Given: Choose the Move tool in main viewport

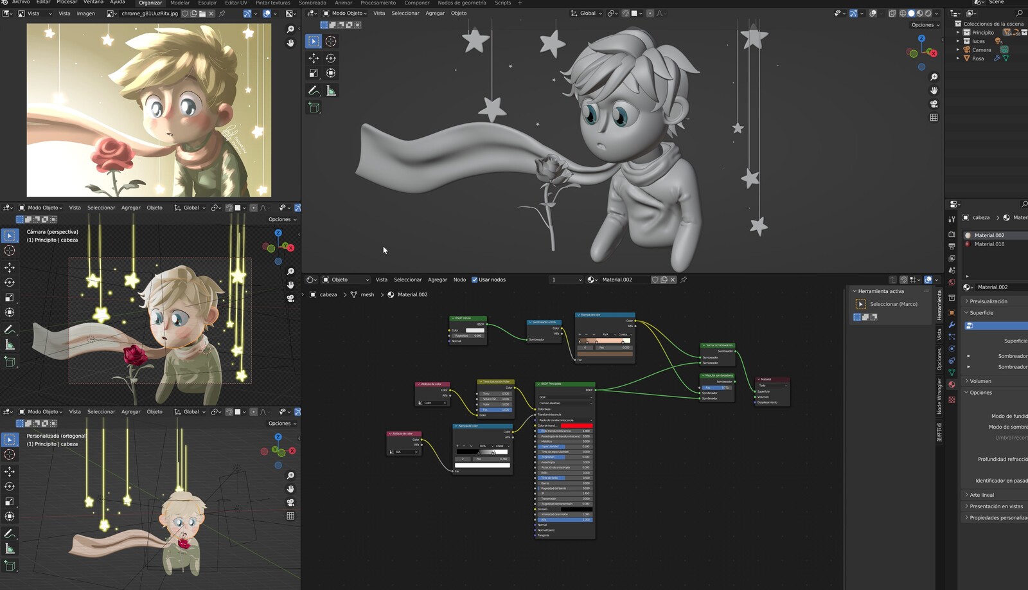Looking at the screenshot, I should point(314,58).
